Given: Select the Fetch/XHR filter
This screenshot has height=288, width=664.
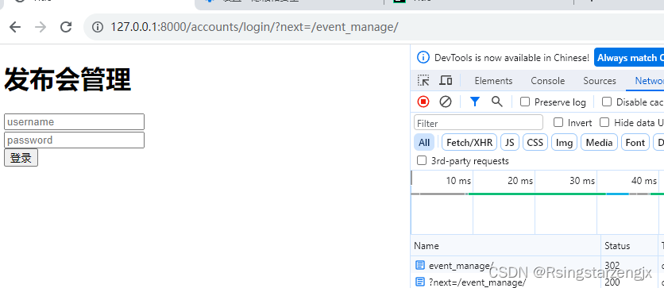Looking at the screenshot, I should [469, 143].
